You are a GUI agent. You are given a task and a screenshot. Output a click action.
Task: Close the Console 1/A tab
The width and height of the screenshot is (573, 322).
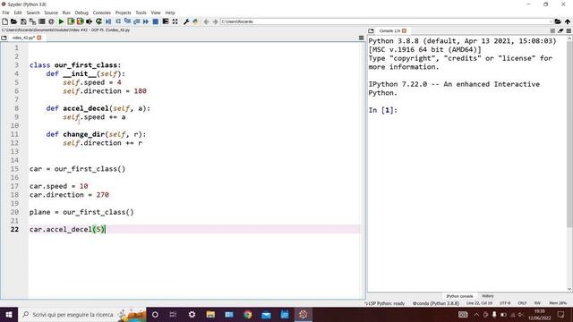pos(404,31)
